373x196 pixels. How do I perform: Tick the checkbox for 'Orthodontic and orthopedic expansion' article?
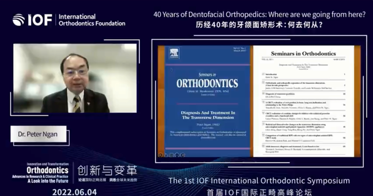point(263,83)
